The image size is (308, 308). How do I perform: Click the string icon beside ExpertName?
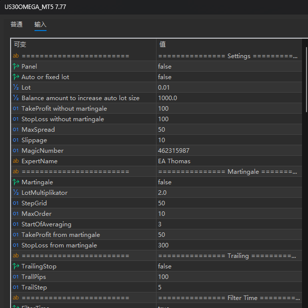(x=15, y=161)
